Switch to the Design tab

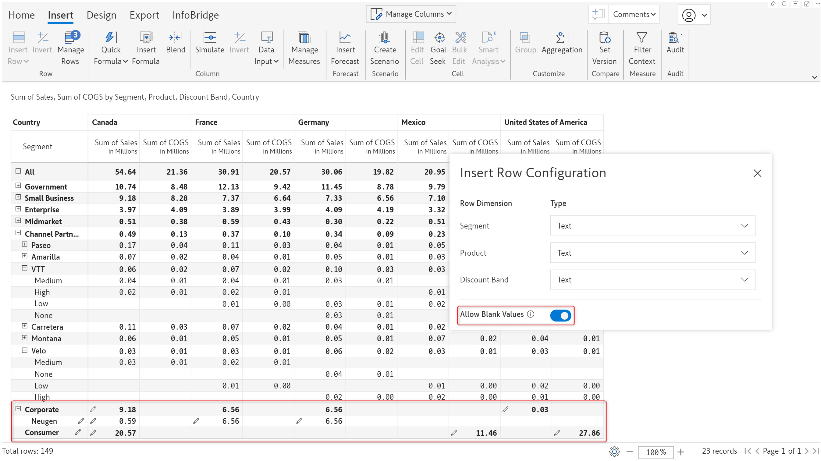pos(101,15)
